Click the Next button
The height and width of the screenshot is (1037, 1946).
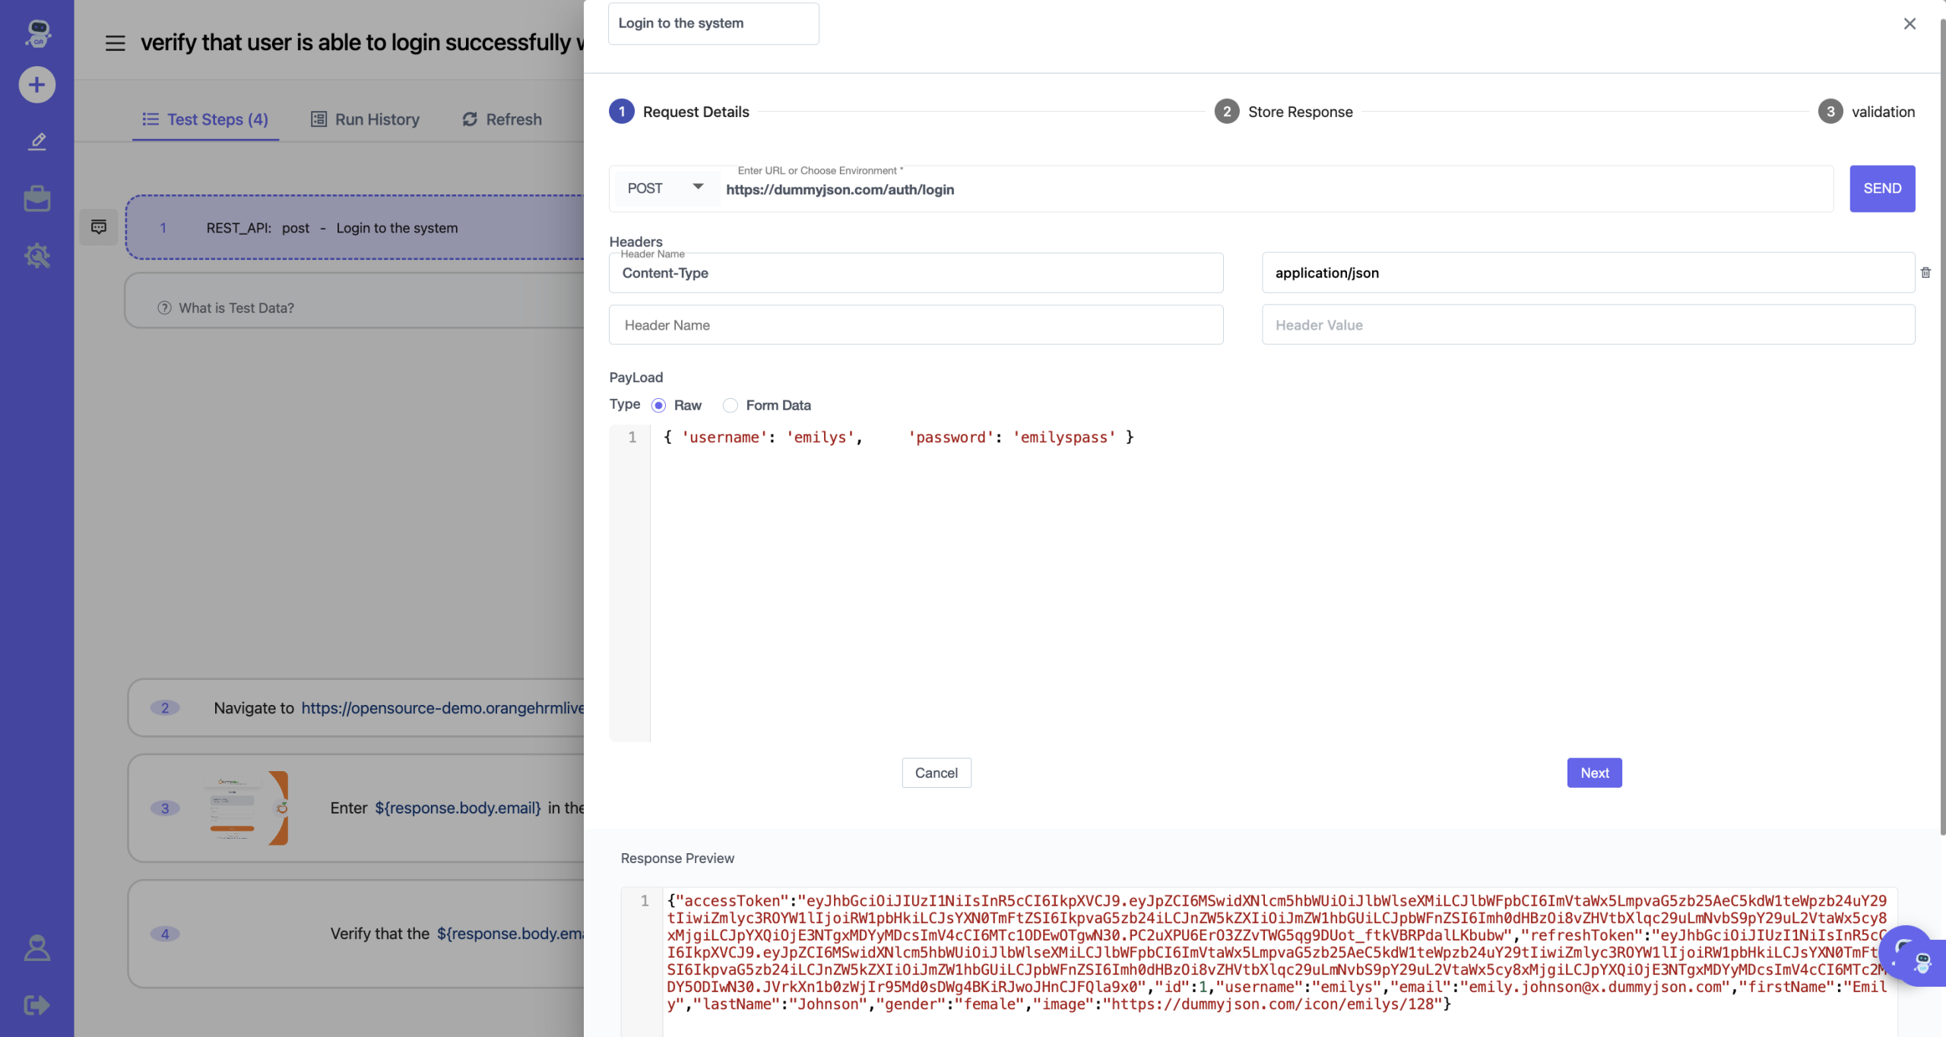tap(1594, 773)
